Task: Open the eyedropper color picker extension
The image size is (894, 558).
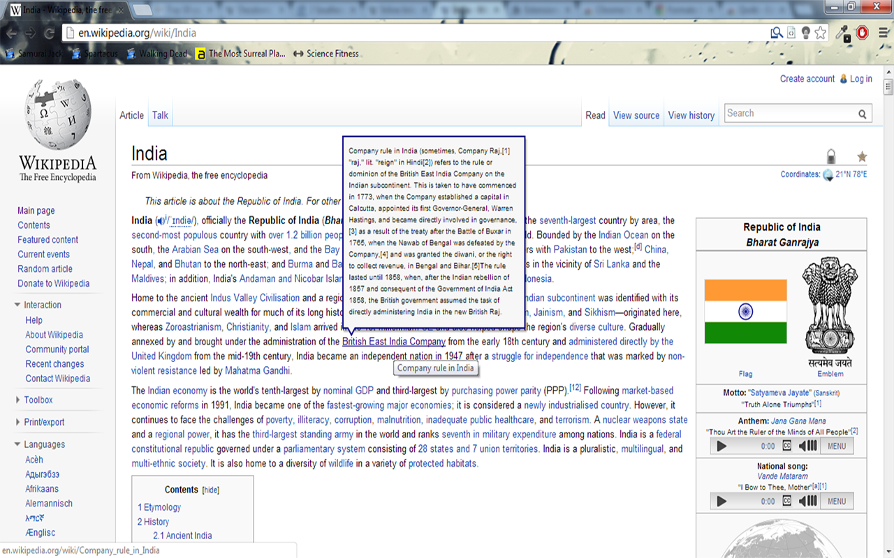Action: (843, 33)
